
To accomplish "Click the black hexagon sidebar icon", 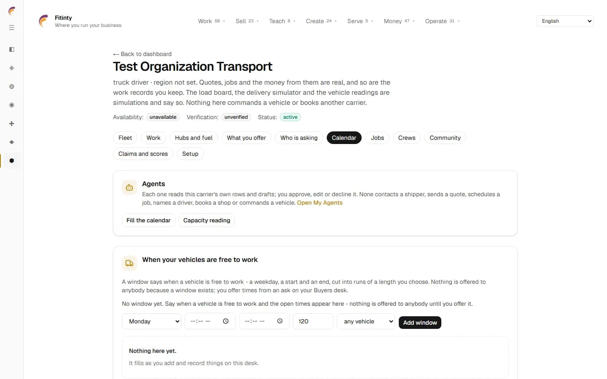I will coord(12,161).
